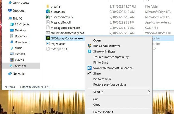
Task: Click Scan with Microsoft Defender
Action: click(113, 68)
